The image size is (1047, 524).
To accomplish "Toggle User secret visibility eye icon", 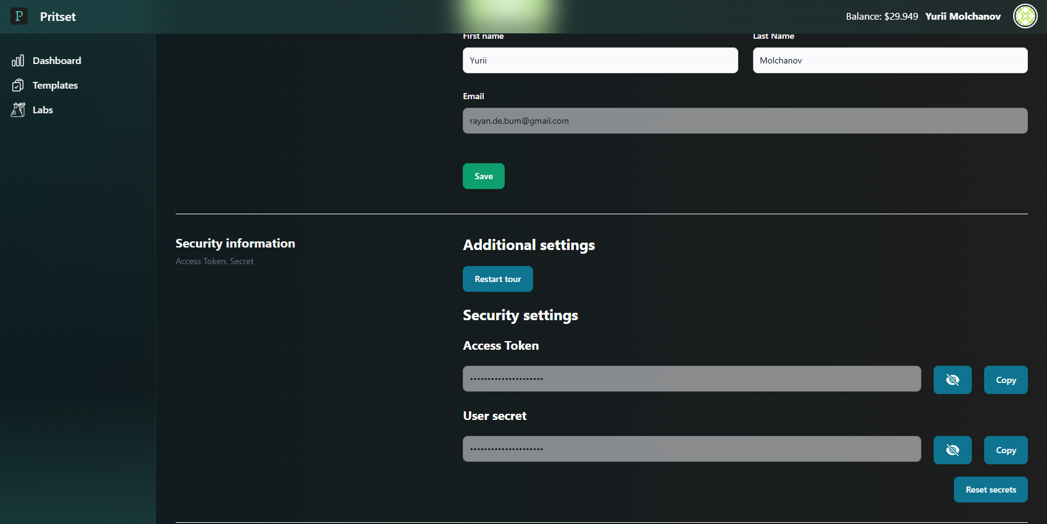I will [x=952, y=450].
